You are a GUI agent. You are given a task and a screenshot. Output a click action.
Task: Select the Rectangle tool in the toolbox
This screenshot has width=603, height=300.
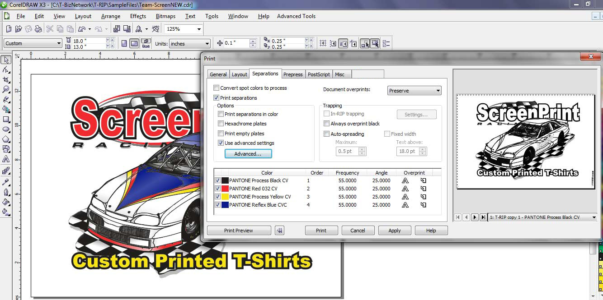(6, 120)
